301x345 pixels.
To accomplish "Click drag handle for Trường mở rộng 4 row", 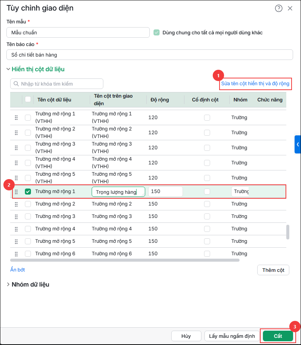I will (x=16, y=229).
